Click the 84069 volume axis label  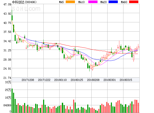click(x=7, y=105)
